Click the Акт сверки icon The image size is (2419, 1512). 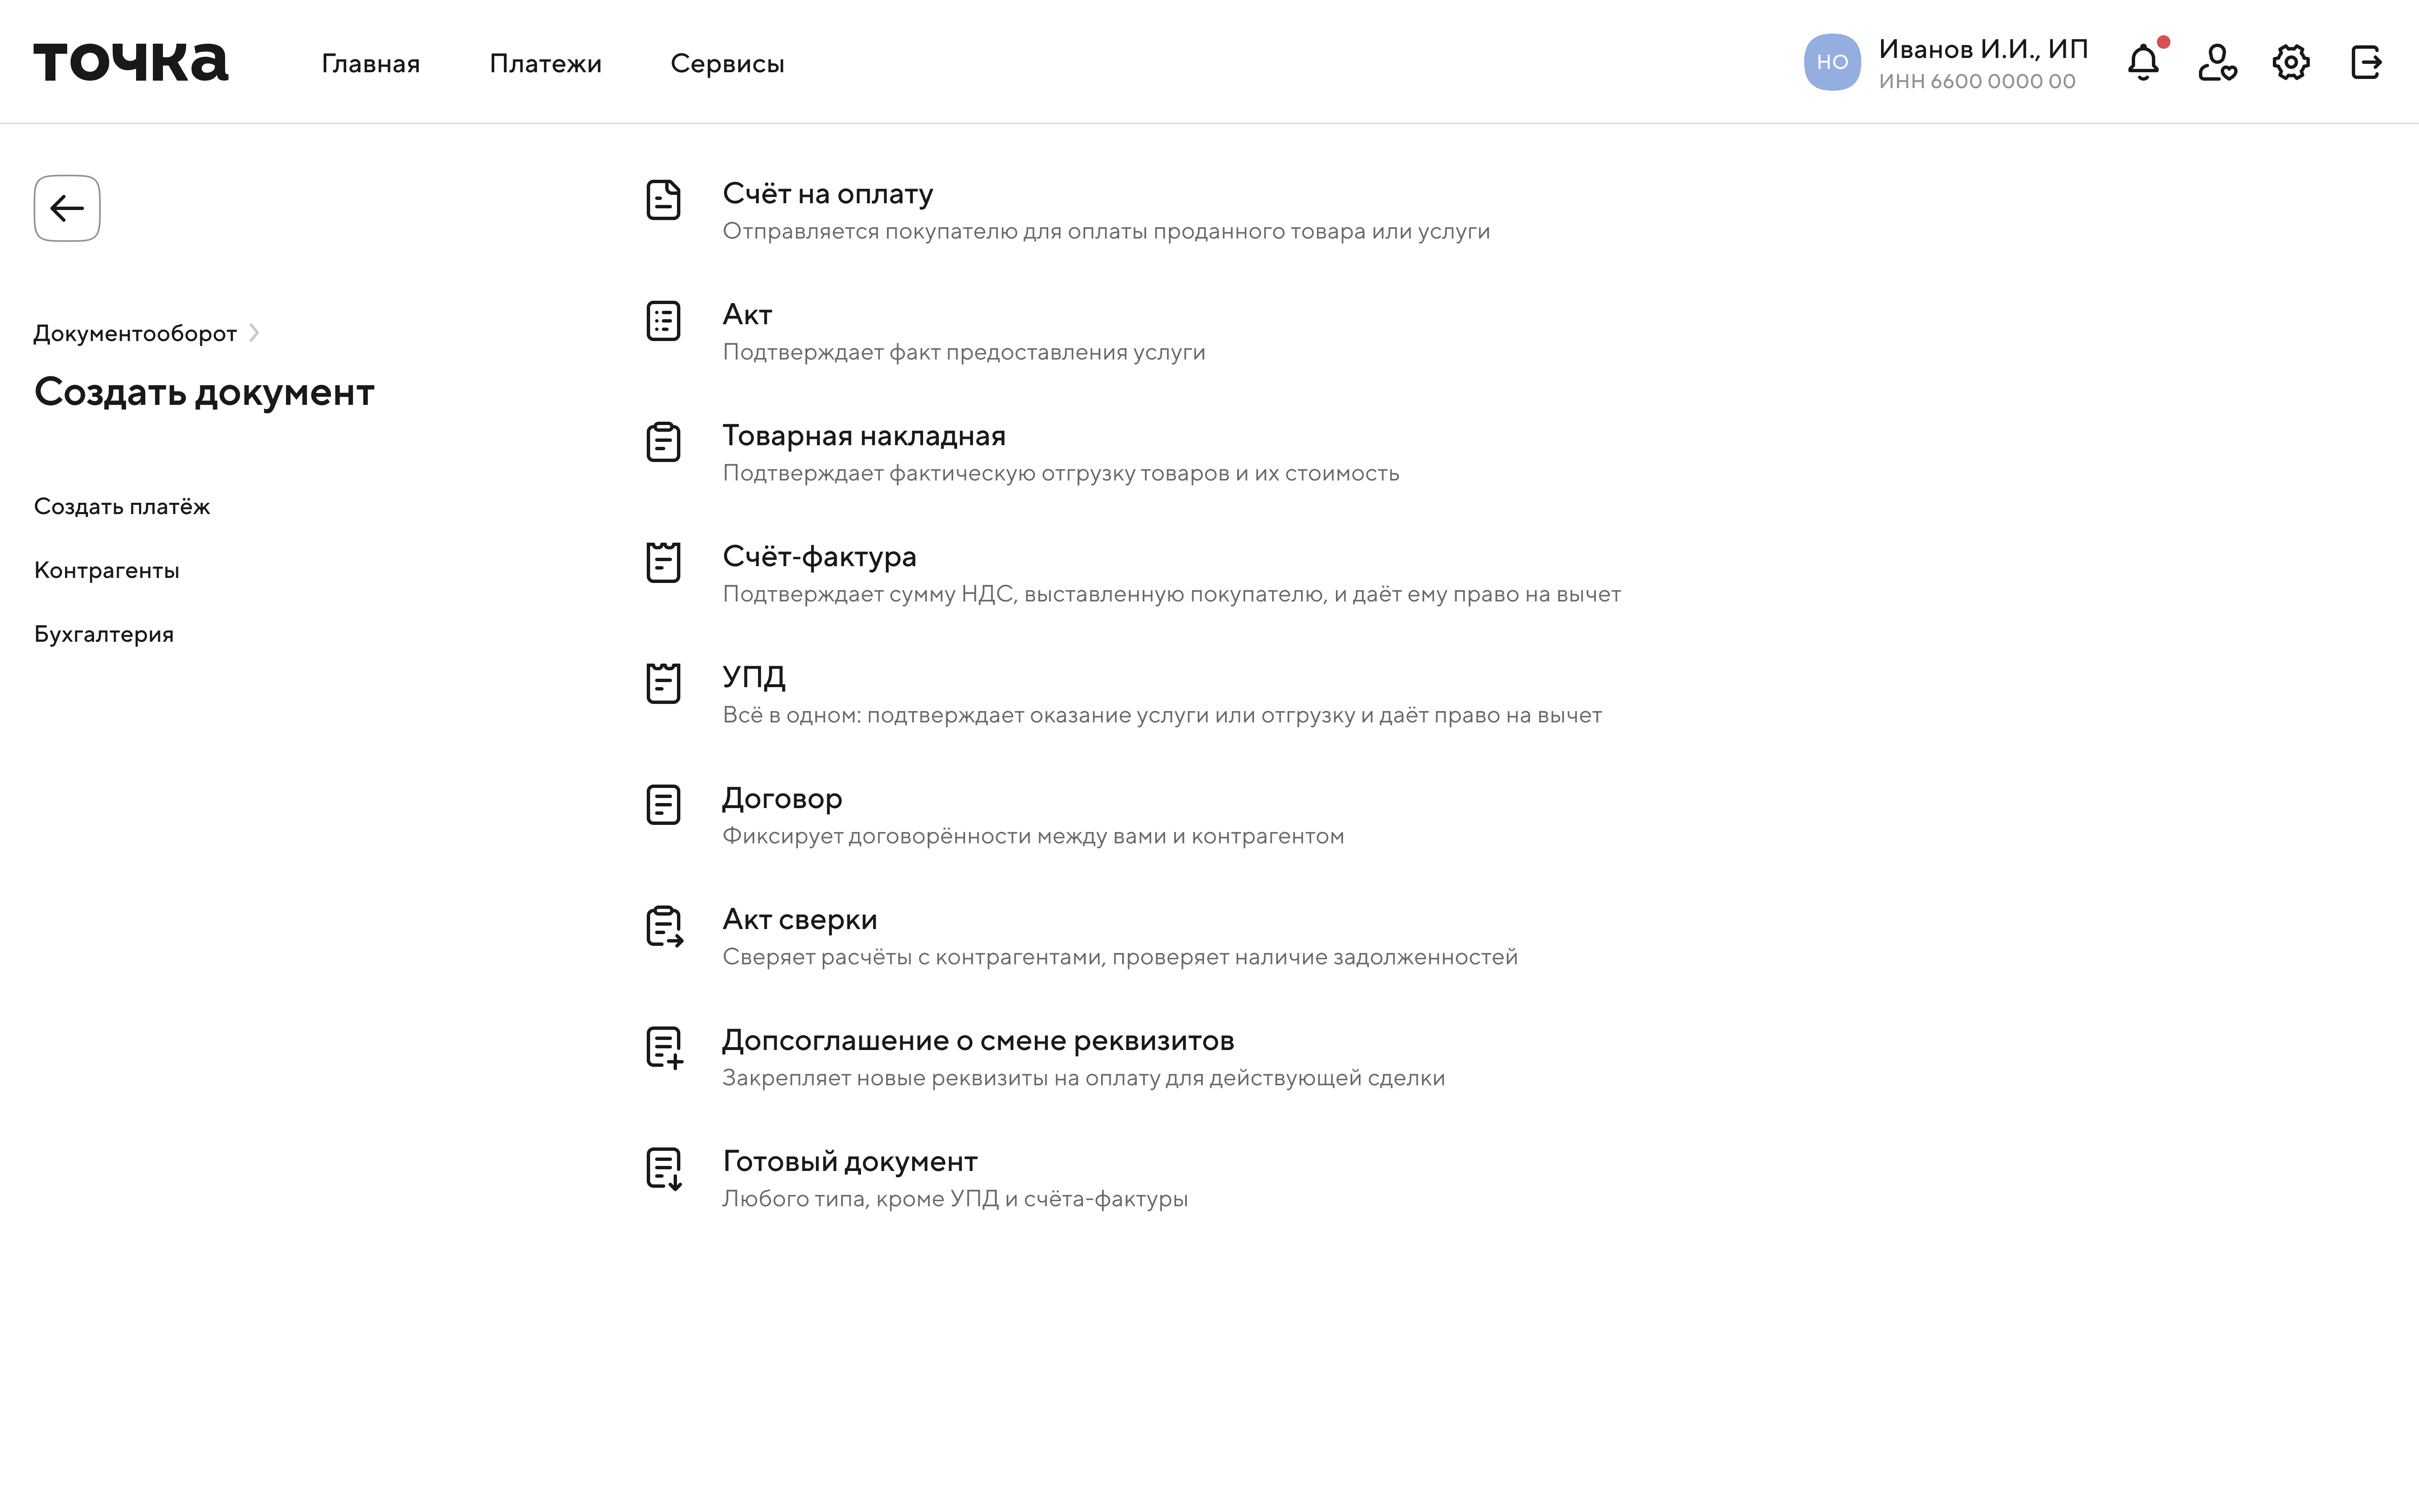[x=664, y=926]
